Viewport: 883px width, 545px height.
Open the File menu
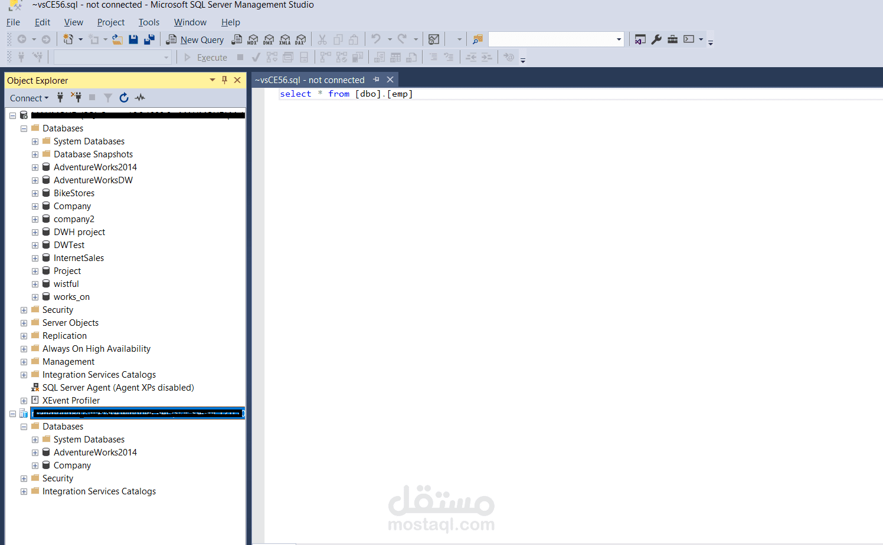click(13, 22)
